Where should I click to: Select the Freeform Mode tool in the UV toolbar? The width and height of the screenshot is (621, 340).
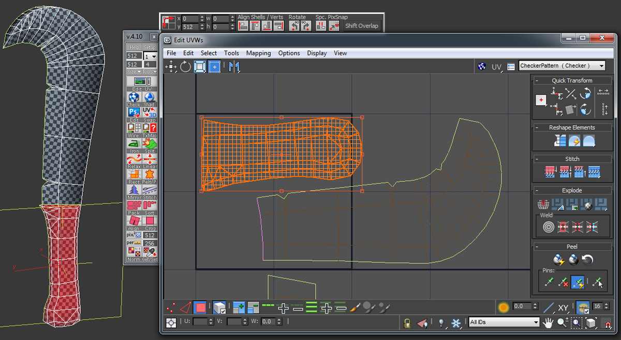(x=215, y=67)
